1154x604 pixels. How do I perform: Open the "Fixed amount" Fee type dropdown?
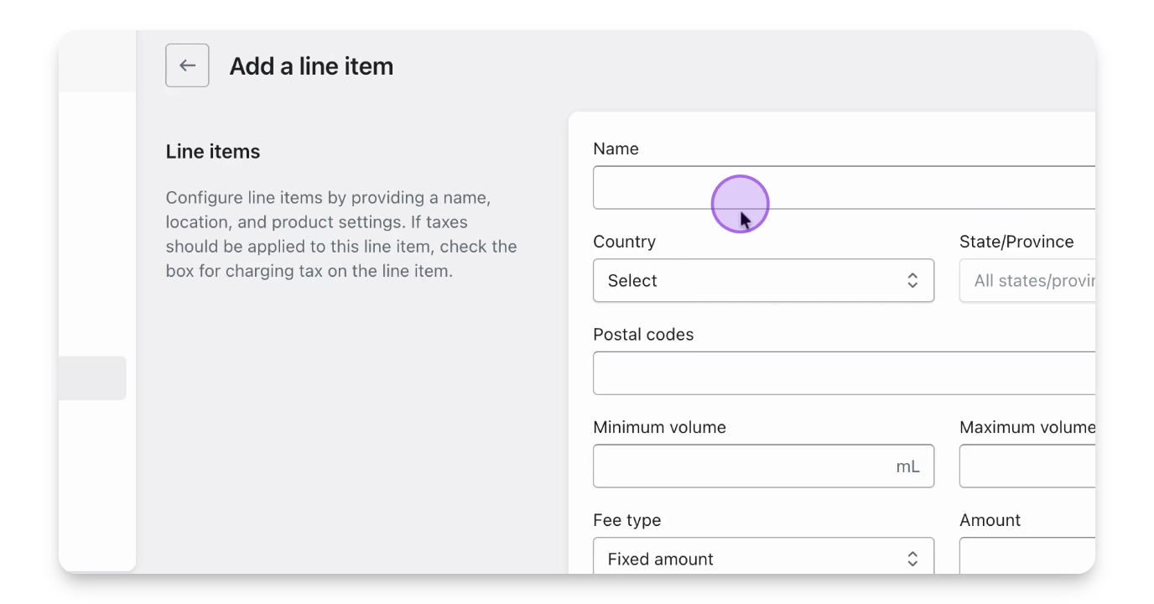click(762, 558)
